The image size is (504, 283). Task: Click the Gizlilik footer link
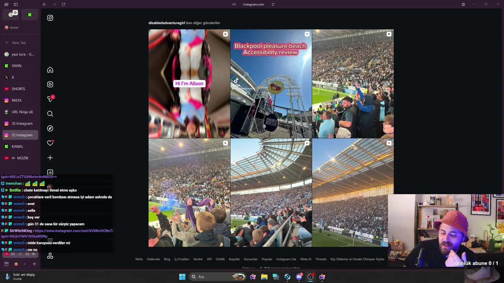[x=220, y=259]
